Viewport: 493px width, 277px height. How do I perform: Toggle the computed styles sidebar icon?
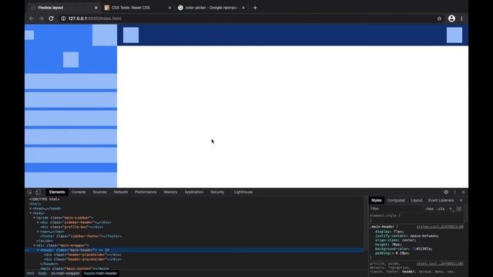tap(459, 209)
